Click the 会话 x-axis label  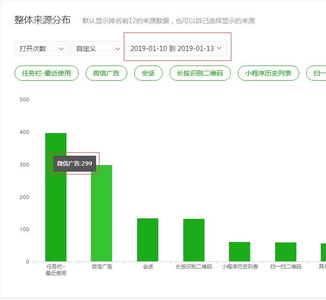click(148, 267)
